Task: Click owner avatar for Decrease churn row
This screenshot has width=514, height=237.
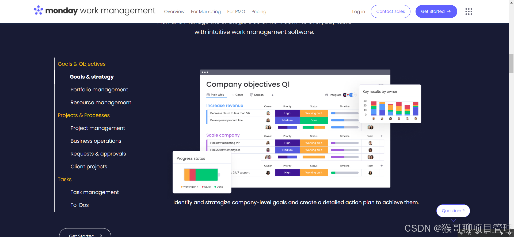Action: click(x=268, y=113)
